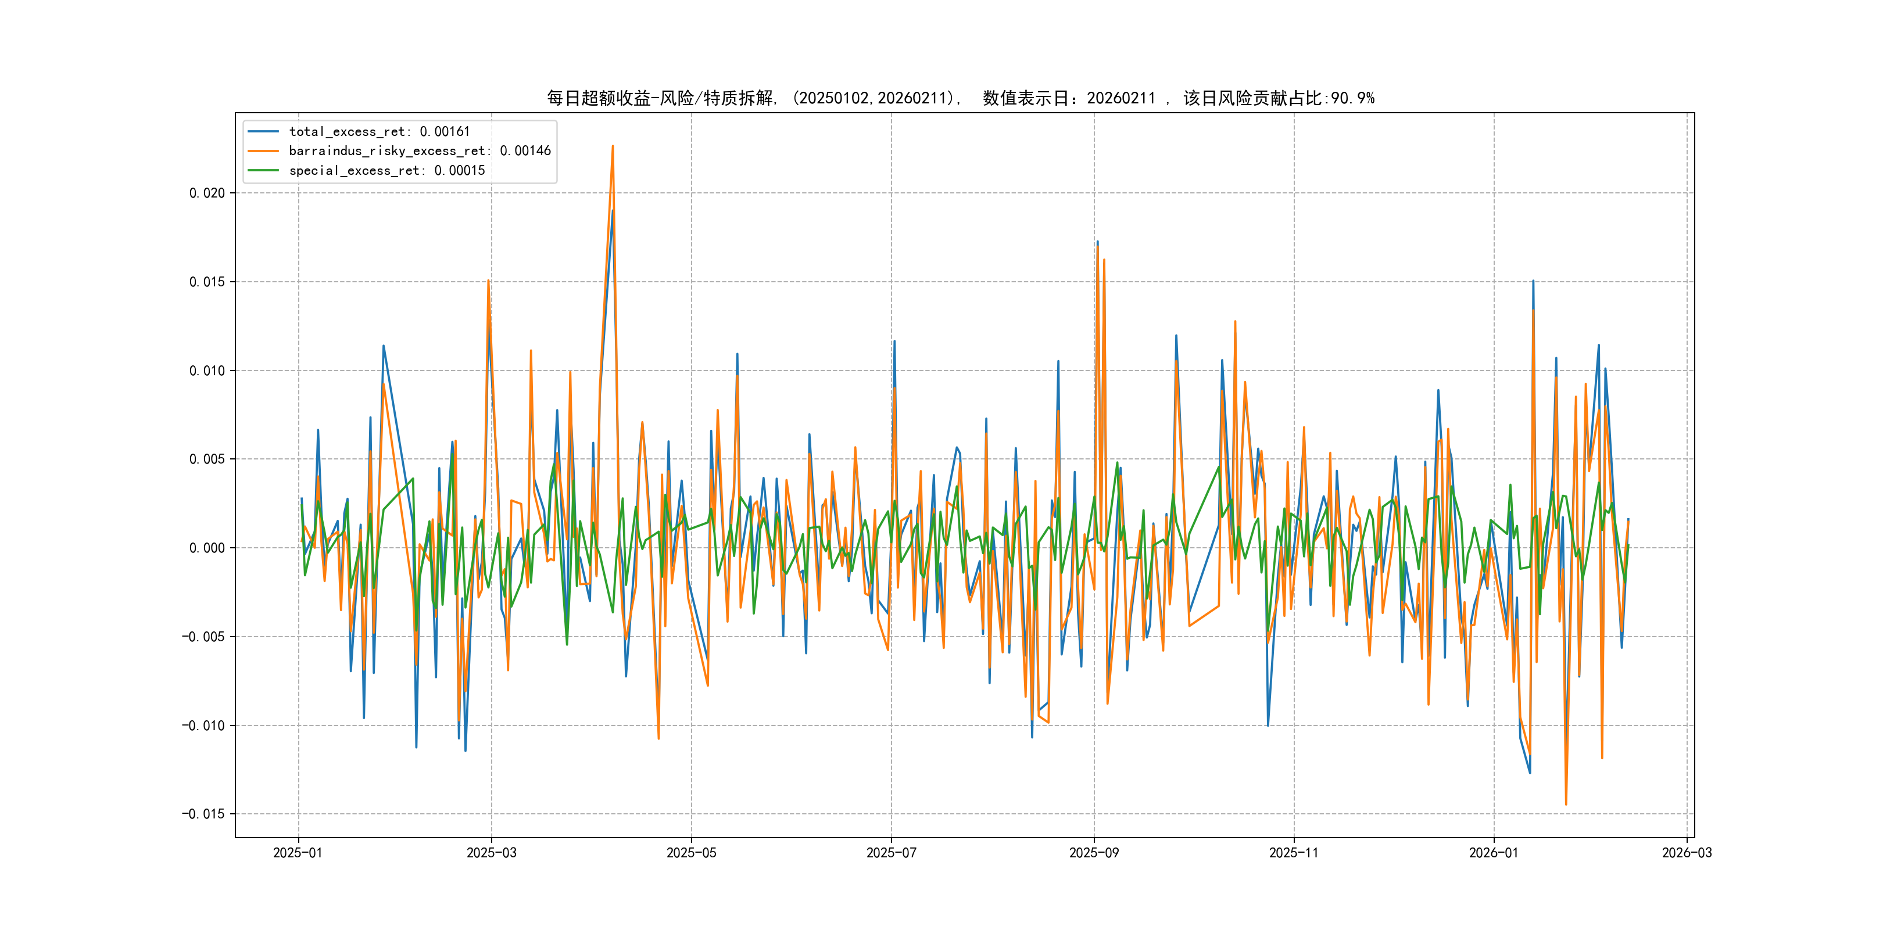
Task: Click the green special_excess_ret legend line
Action: (263, 170)
